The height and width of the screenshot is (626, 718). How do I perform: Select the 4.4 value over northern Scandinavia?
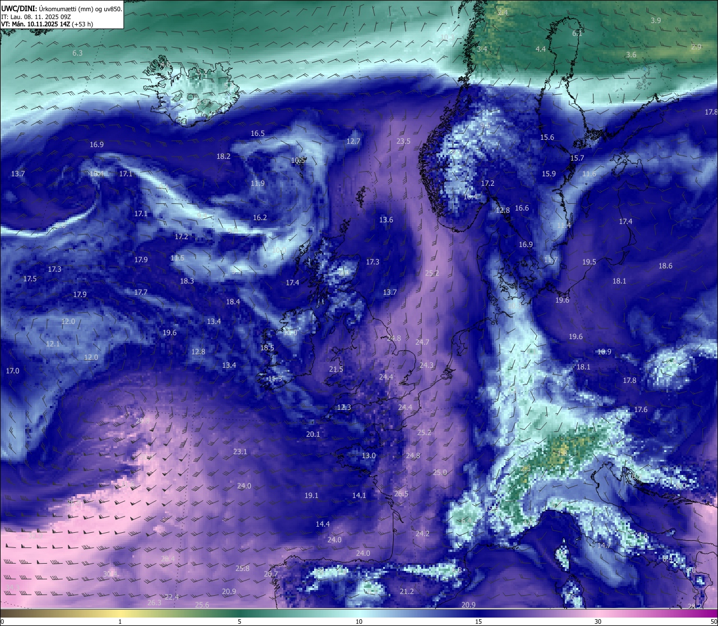tap(540, 49)
